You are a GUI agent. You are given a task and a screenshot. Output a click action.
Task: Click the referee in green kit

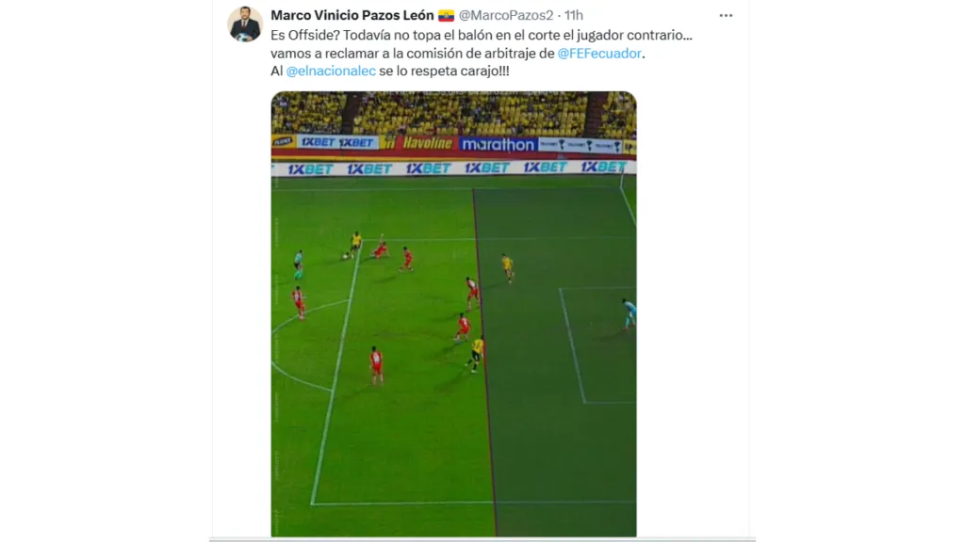pyautogui.click(x=299, y=263)
